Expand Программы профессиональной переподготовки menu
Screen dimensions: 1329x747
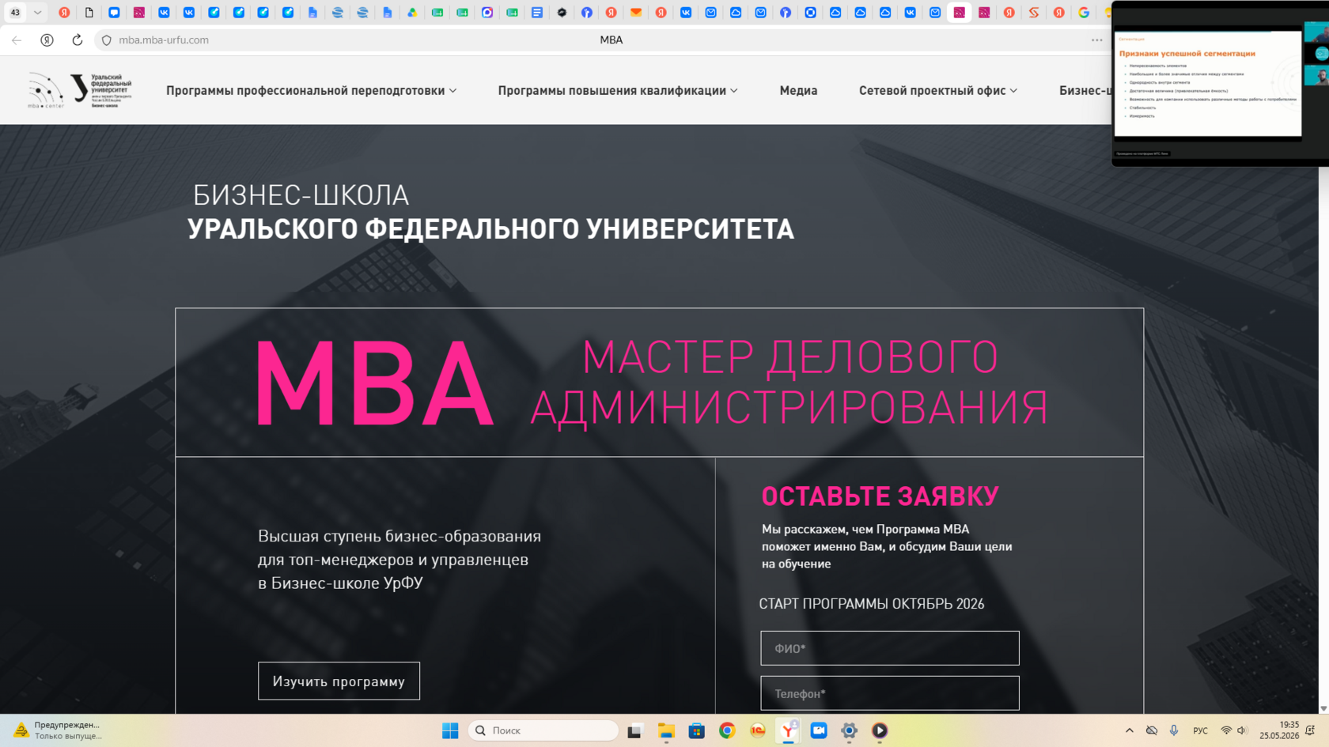(311, 91)
